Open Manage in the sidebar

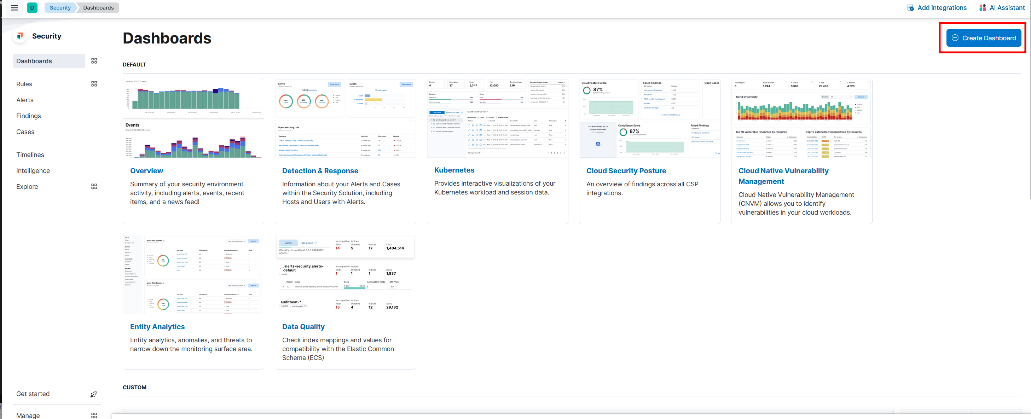(x=28, y=415)
